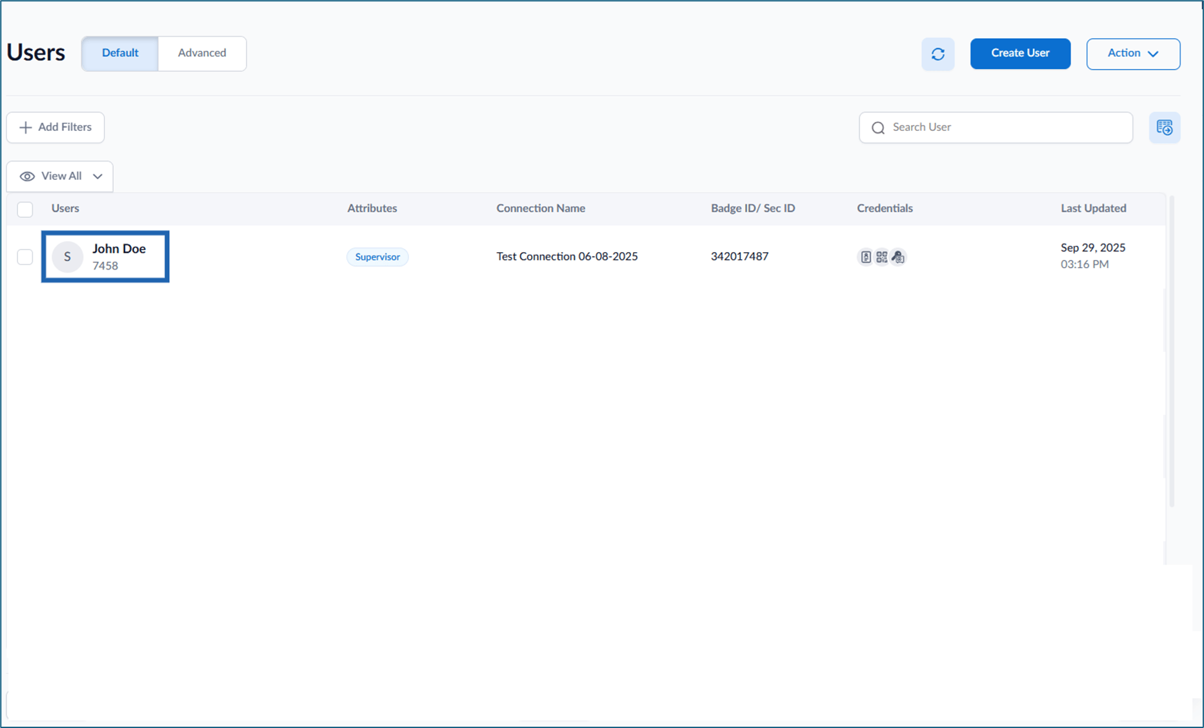
Task: Click the badge ID credential icon
Action: [x=865, y=257]
